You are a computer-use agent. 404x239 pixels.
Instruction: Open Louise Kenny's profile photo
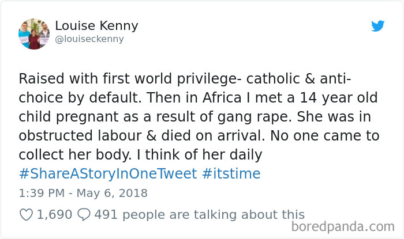click(x=34, y=34)
